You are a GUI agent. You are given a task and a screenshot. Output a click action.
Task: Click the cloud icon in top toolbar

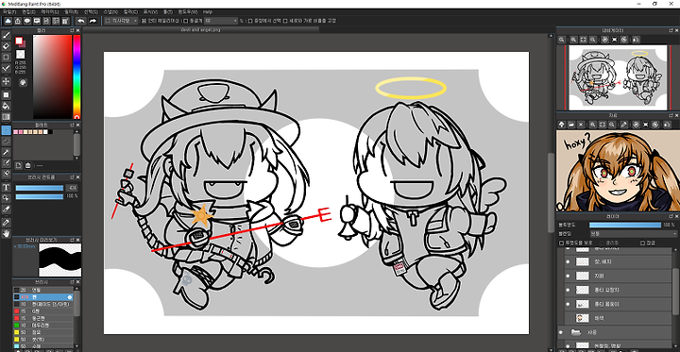(x=8, y=21)
